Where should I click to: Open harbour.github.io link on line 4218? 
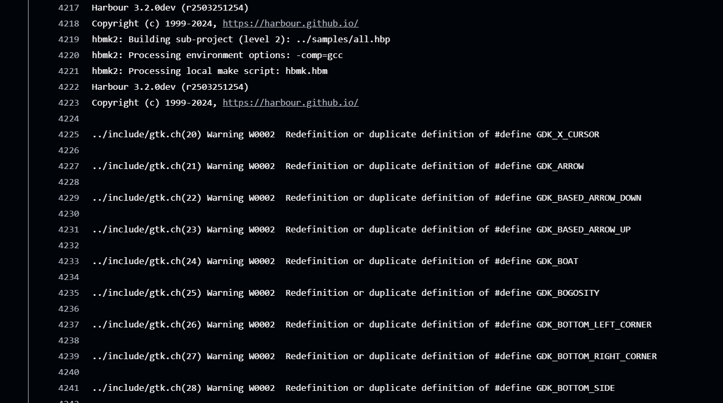[x=290, y=24]
